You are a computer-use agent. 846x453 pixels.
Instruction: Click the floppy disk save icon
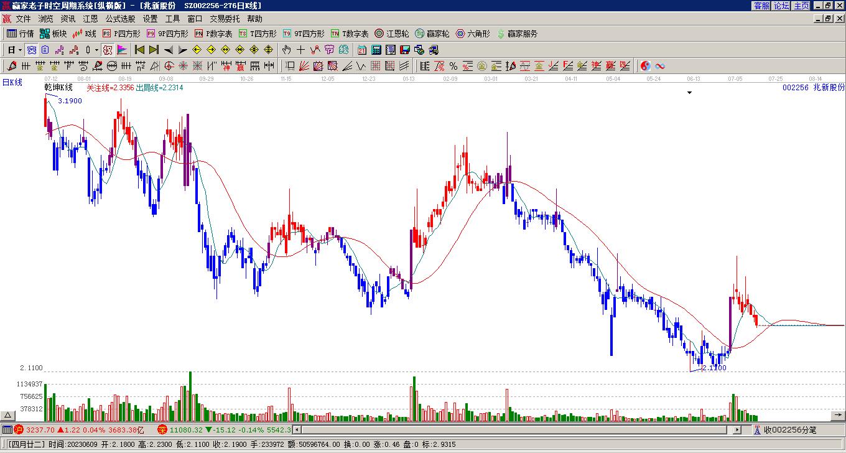pyautogui.click(x=404, y=50)
